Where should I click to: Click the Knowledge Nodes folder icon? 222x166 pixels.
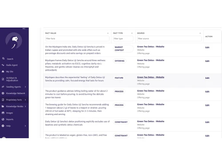click(3, 106)
